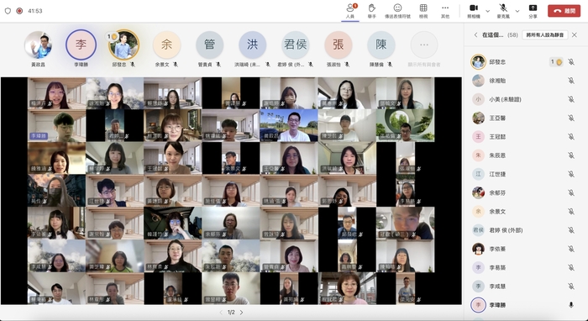Select the 洪 avatar in the top strip

tap(252, 45)
